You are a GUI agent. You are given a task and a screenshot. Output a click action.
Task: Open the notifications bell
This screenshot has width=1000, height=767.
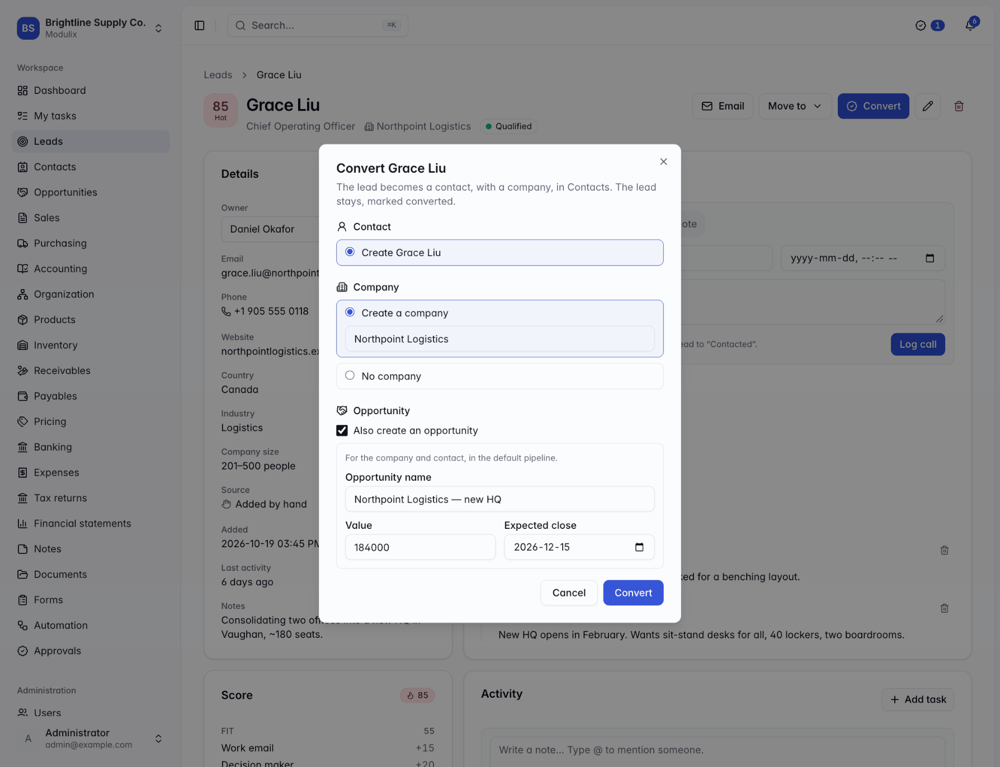(x=970, y=26)
